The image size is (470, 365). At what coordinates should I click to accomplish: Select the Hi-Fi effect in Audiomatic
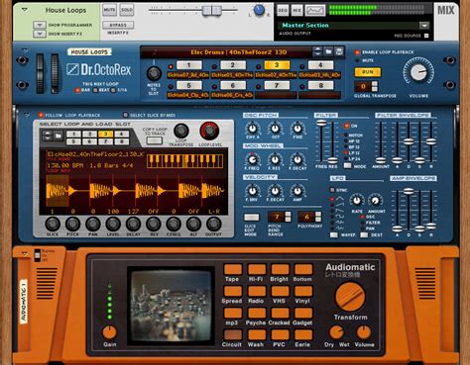tap(256, 269)
